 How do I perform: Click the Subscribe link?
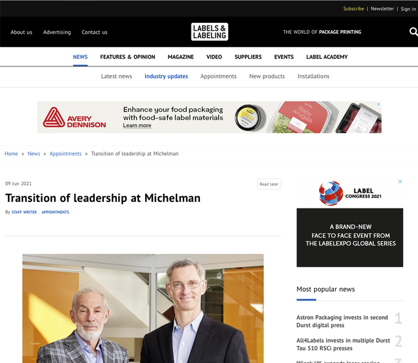[353, 8]
